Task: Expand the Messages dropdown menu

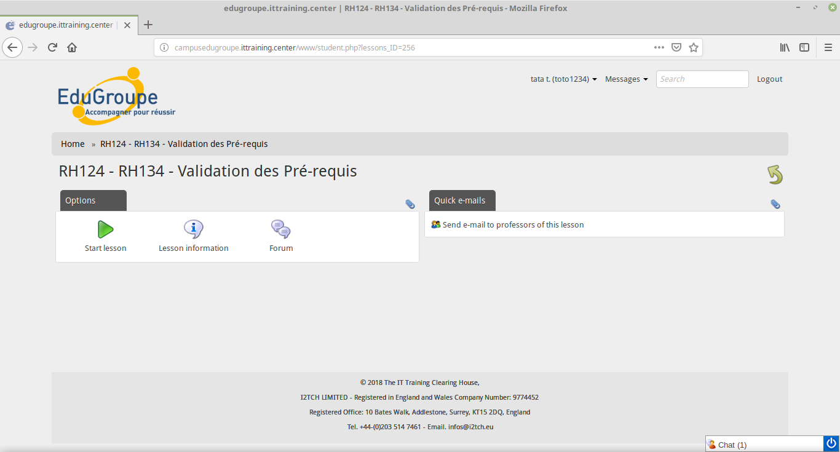Action: point(626,79)
